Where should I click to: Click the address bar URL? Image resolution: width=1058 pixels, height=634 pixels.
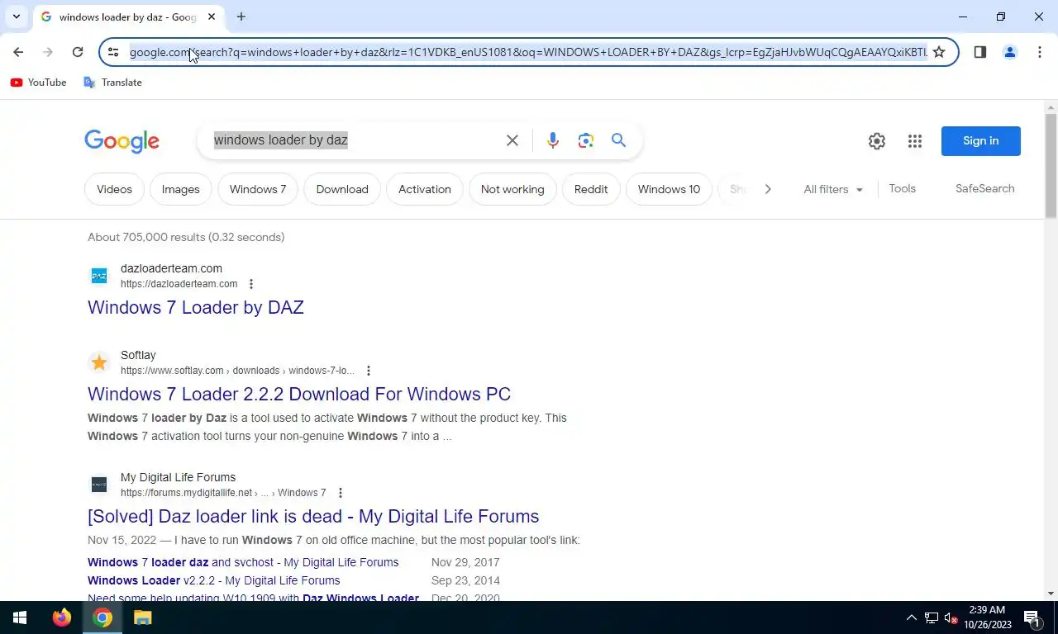528,52
